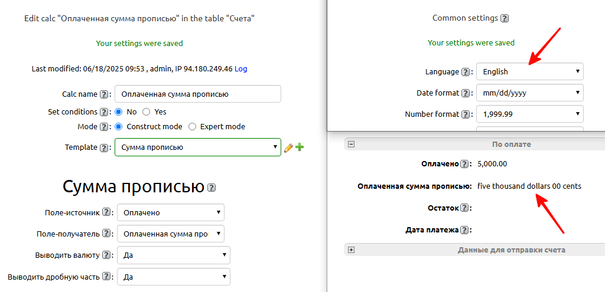Image resolution: width=605 pixels, height=292 pixels.
Task: Click help icon next to Date format
Action: (x=466, y=93)
